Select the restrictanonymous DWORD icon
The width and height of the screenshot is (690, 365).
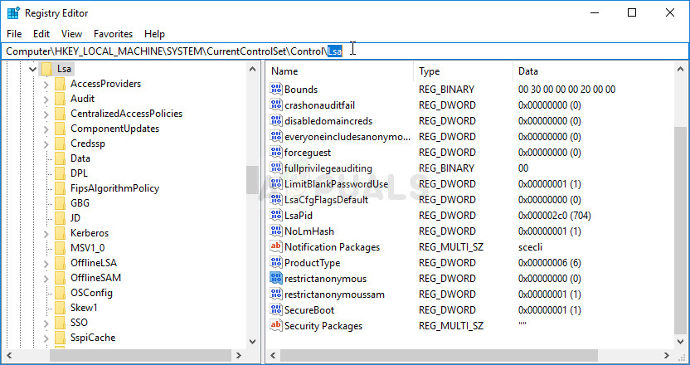[276, 279]
